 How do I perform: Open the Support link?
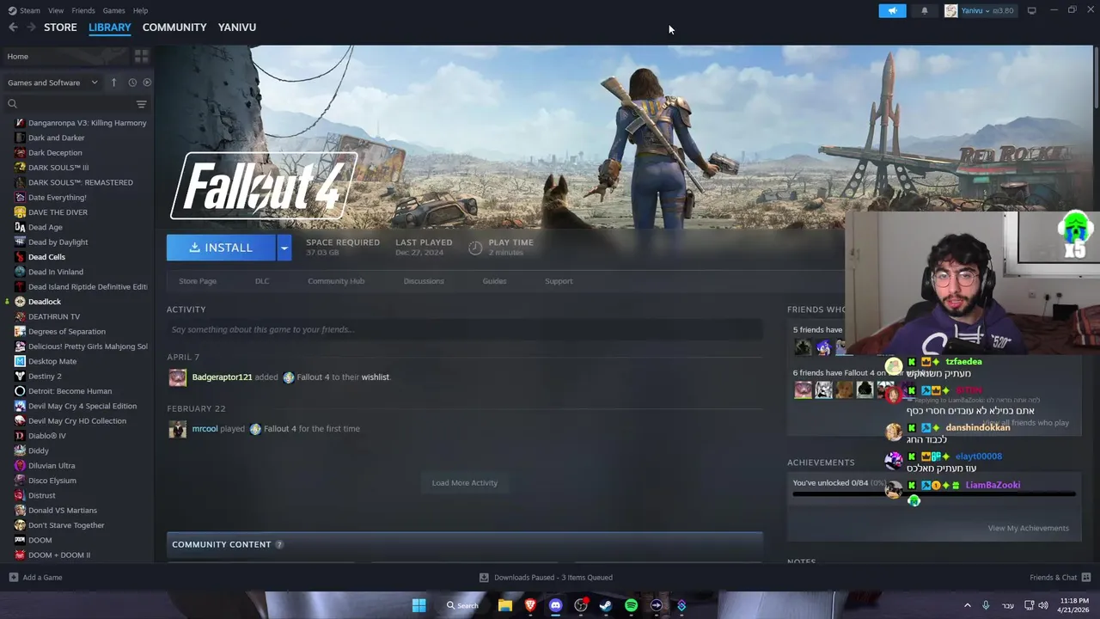559,281
